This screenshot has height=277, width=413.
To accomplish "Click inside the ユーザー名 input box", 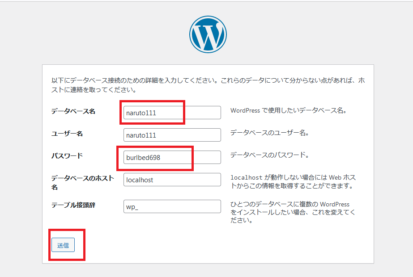I will coord(172,134).
